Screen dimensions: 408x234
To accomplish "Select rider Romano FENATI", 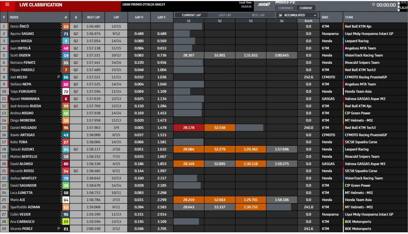I will pyautogui.click(x=23, y=62).
